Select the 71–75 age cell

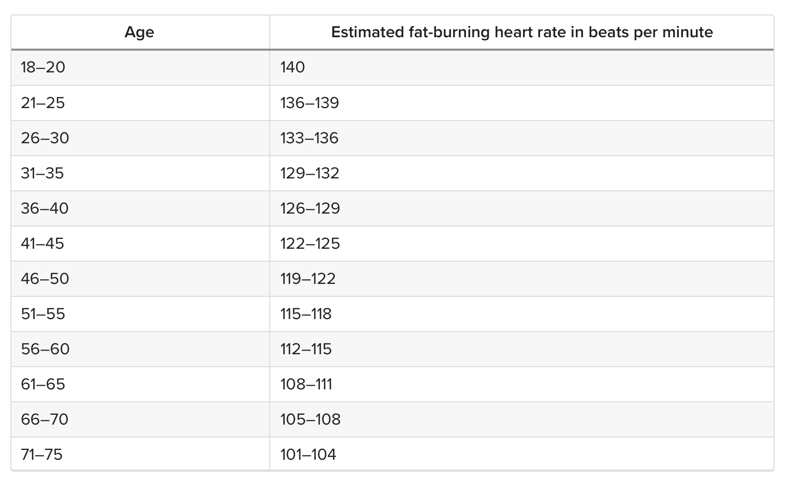point(41,455)
